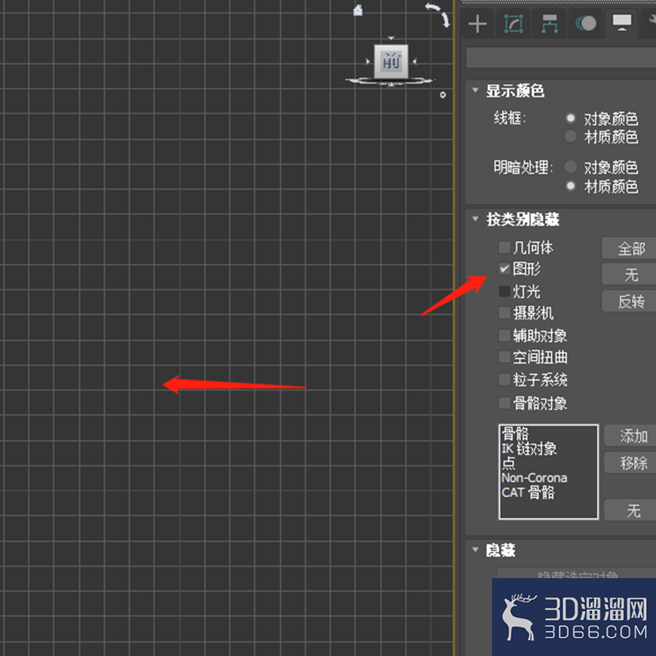Open the Motion panel tab
656x656 pixels.
point(585,24)
